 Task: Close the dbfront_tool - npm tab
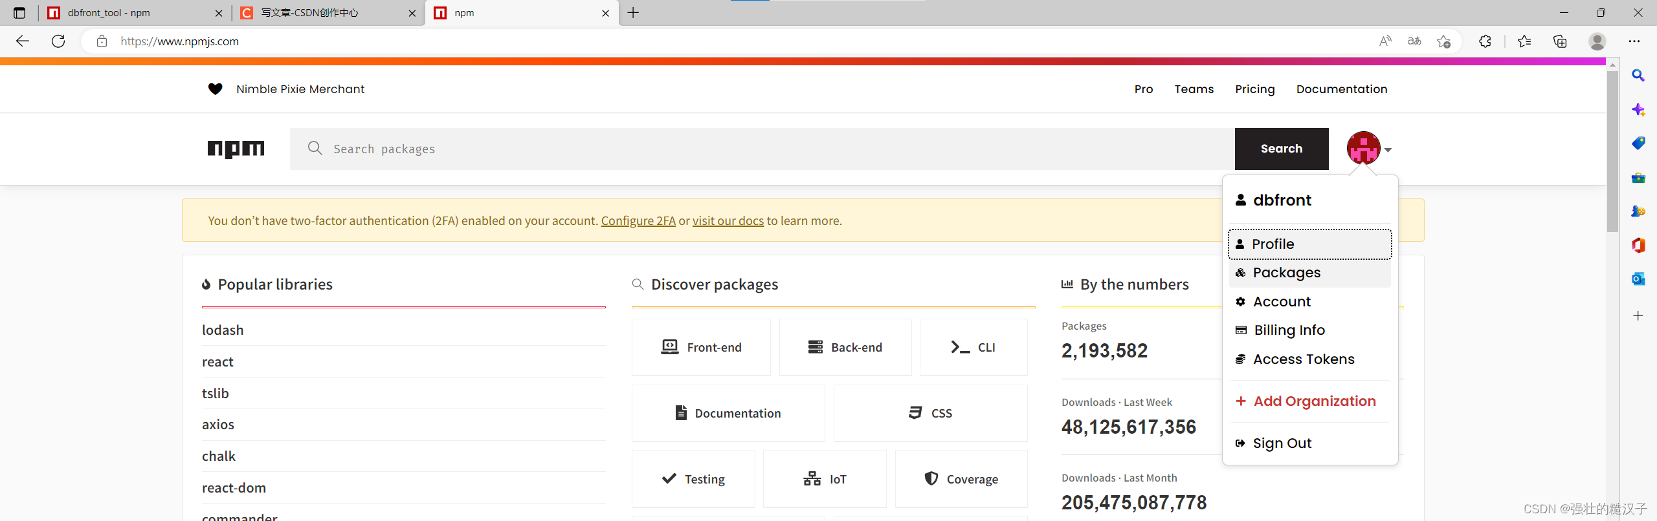pyautogui.click(x=219, y=13)
